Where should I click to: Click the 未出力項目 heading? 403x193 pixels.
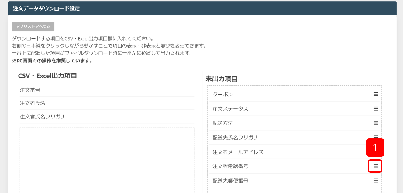point(221,79)
